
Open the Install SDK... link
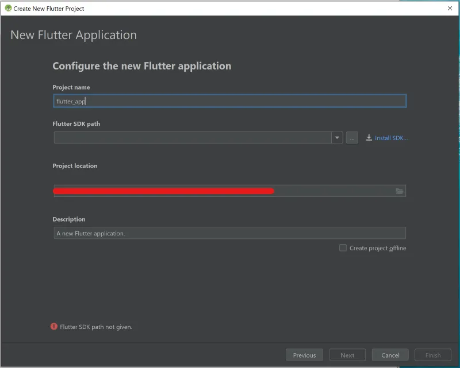[x=391, y=138]
